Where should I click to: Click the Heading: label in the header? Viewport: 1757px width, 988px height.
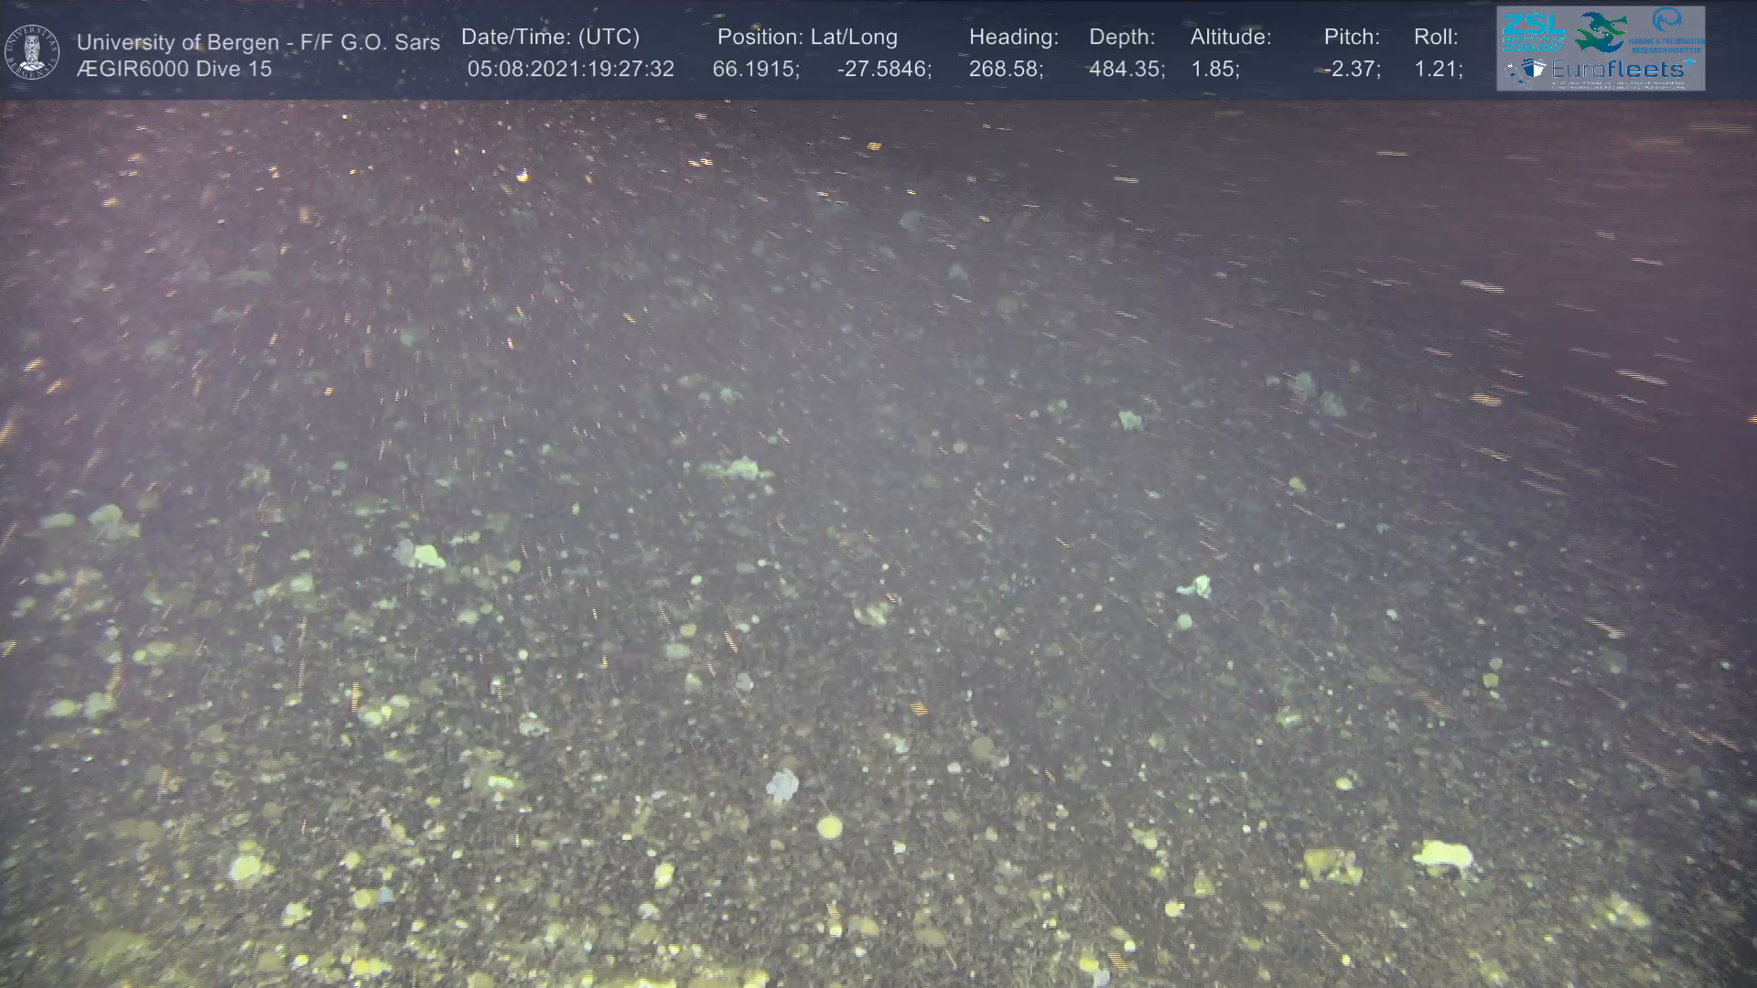1013,38
